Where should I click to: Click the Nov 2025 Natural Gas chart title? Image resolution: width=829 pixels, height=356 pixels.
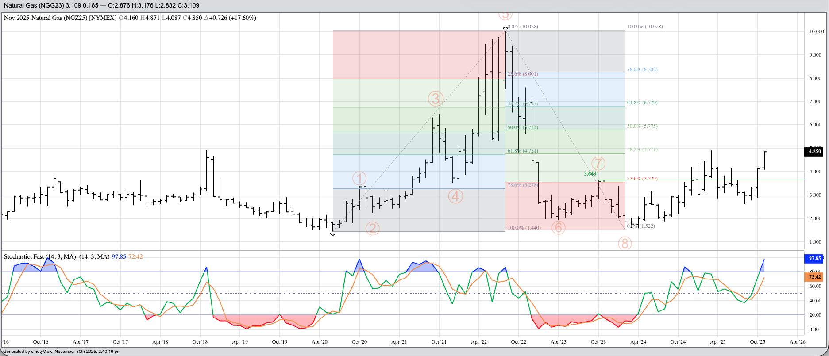tap(60, 18)
